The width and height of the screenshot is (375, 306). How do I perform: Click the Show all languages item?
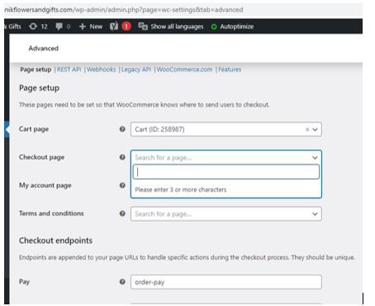pos(171,26)
